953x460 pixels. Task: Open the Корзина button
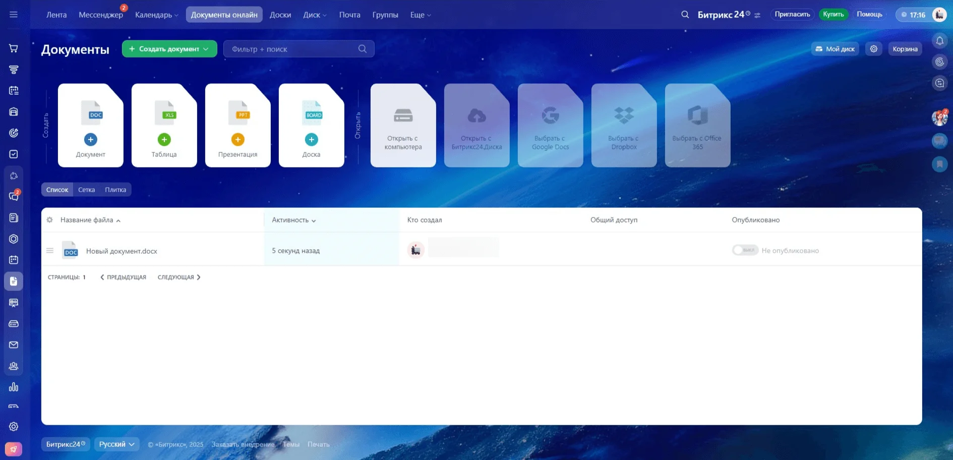(905, 49)
